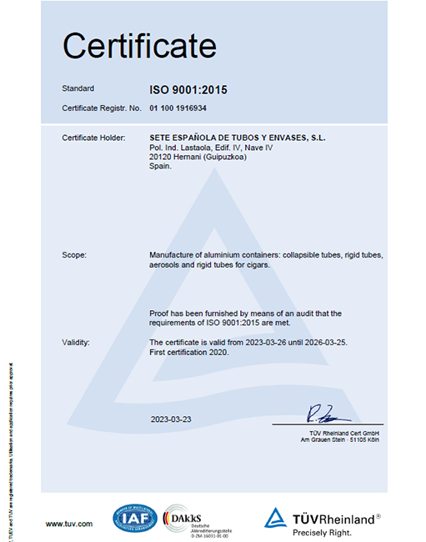The width and height of the screenshot is (426, 542).
Task: Click the Certificate title heading
Action: pyautogui.click(x=139, y=46)
